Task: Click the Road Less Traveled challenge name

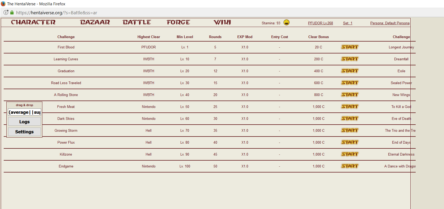Action: 66,83
